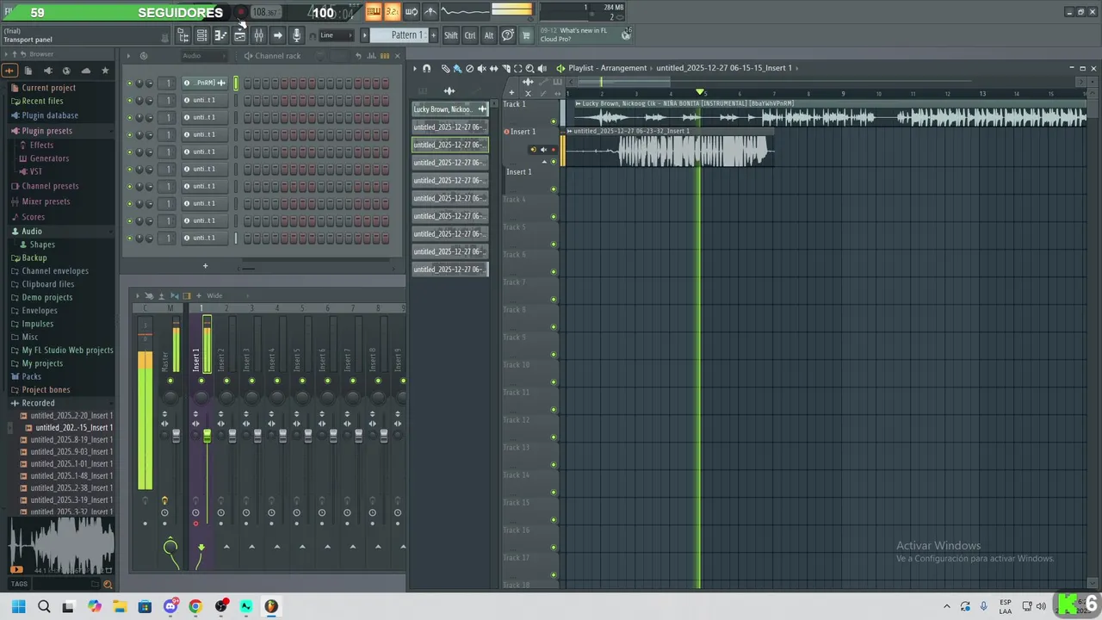Toggle Shift key button in toolbar

(451, 35)
